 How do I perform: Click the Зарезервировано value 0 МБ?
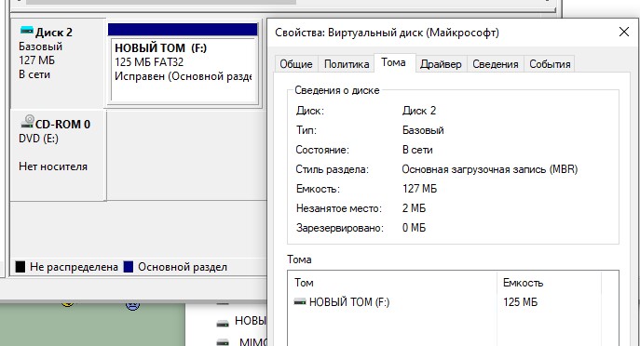point(414,228)
